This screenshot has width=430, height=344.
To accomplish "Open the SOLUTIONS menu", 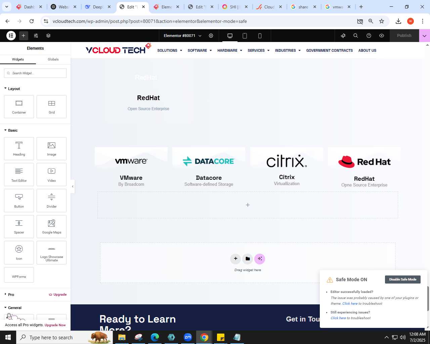I will click(170, 50).
